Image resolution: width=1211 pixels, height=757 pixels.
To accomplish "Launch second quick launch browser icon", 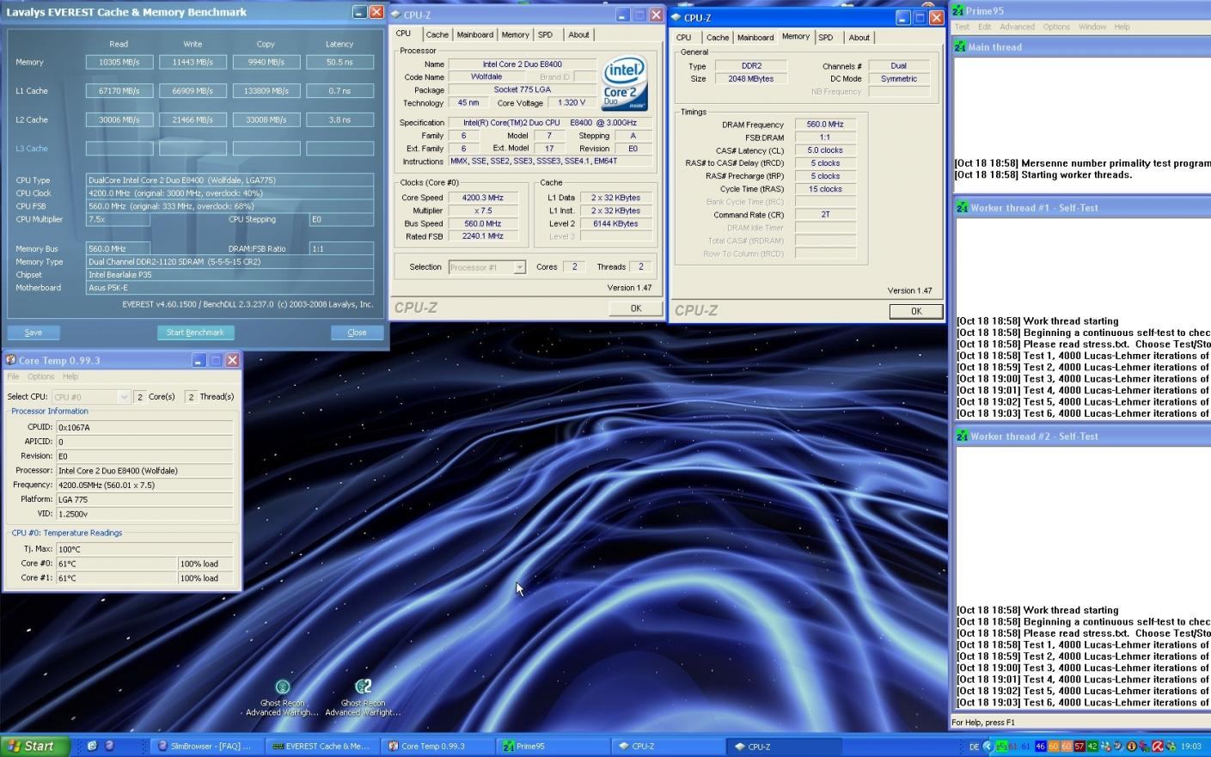I will [x=109, y=746].
